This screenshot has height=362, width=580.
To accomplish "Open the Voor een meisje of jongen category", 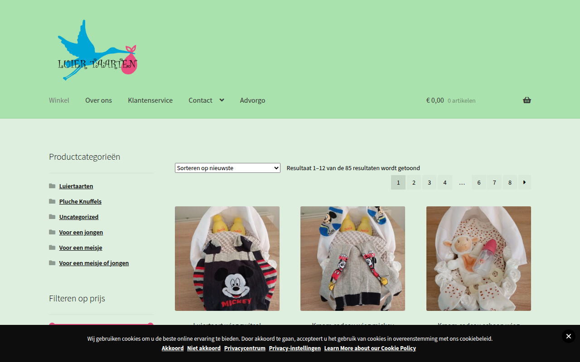I will (94, 263).
